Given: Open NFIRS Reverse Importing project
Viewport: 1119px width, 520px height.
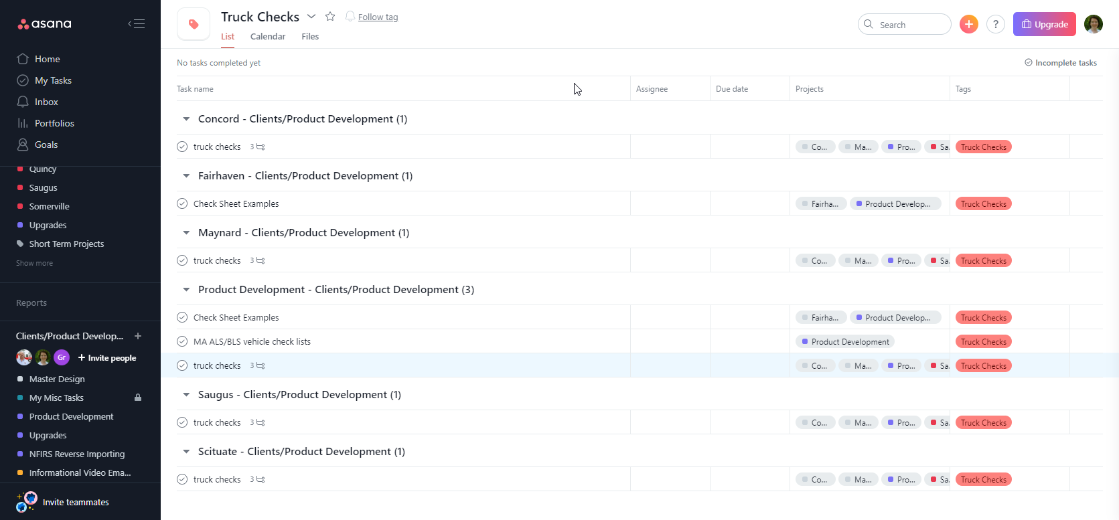Looking at the screenshot, I should (77, 454).
